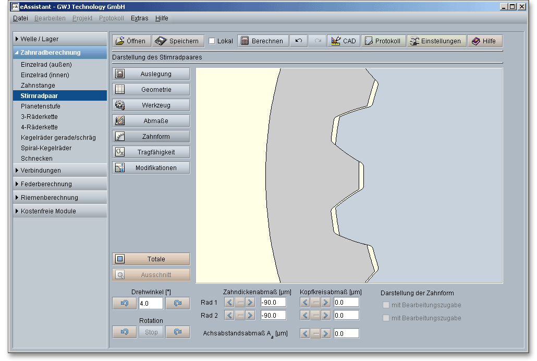The image size is (537, 361).
Task: Toggle the Lokal checkbox
Action: (x=212, y=41)
